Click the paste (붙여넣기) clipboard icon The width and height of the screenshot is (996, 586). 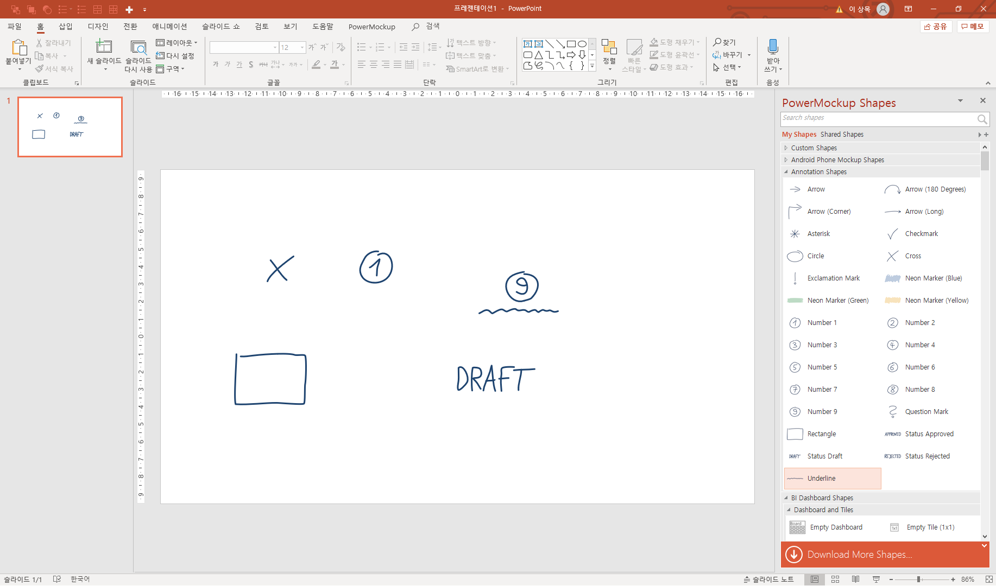(18, 48)
